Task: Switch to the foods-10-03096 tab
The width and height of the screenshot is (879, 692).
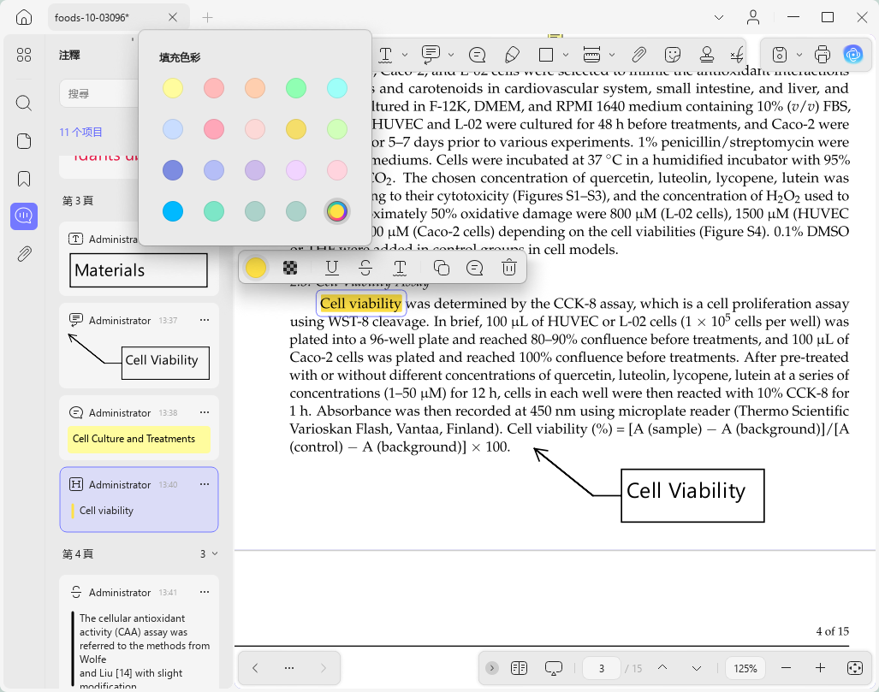Action: tap(92, 17)
